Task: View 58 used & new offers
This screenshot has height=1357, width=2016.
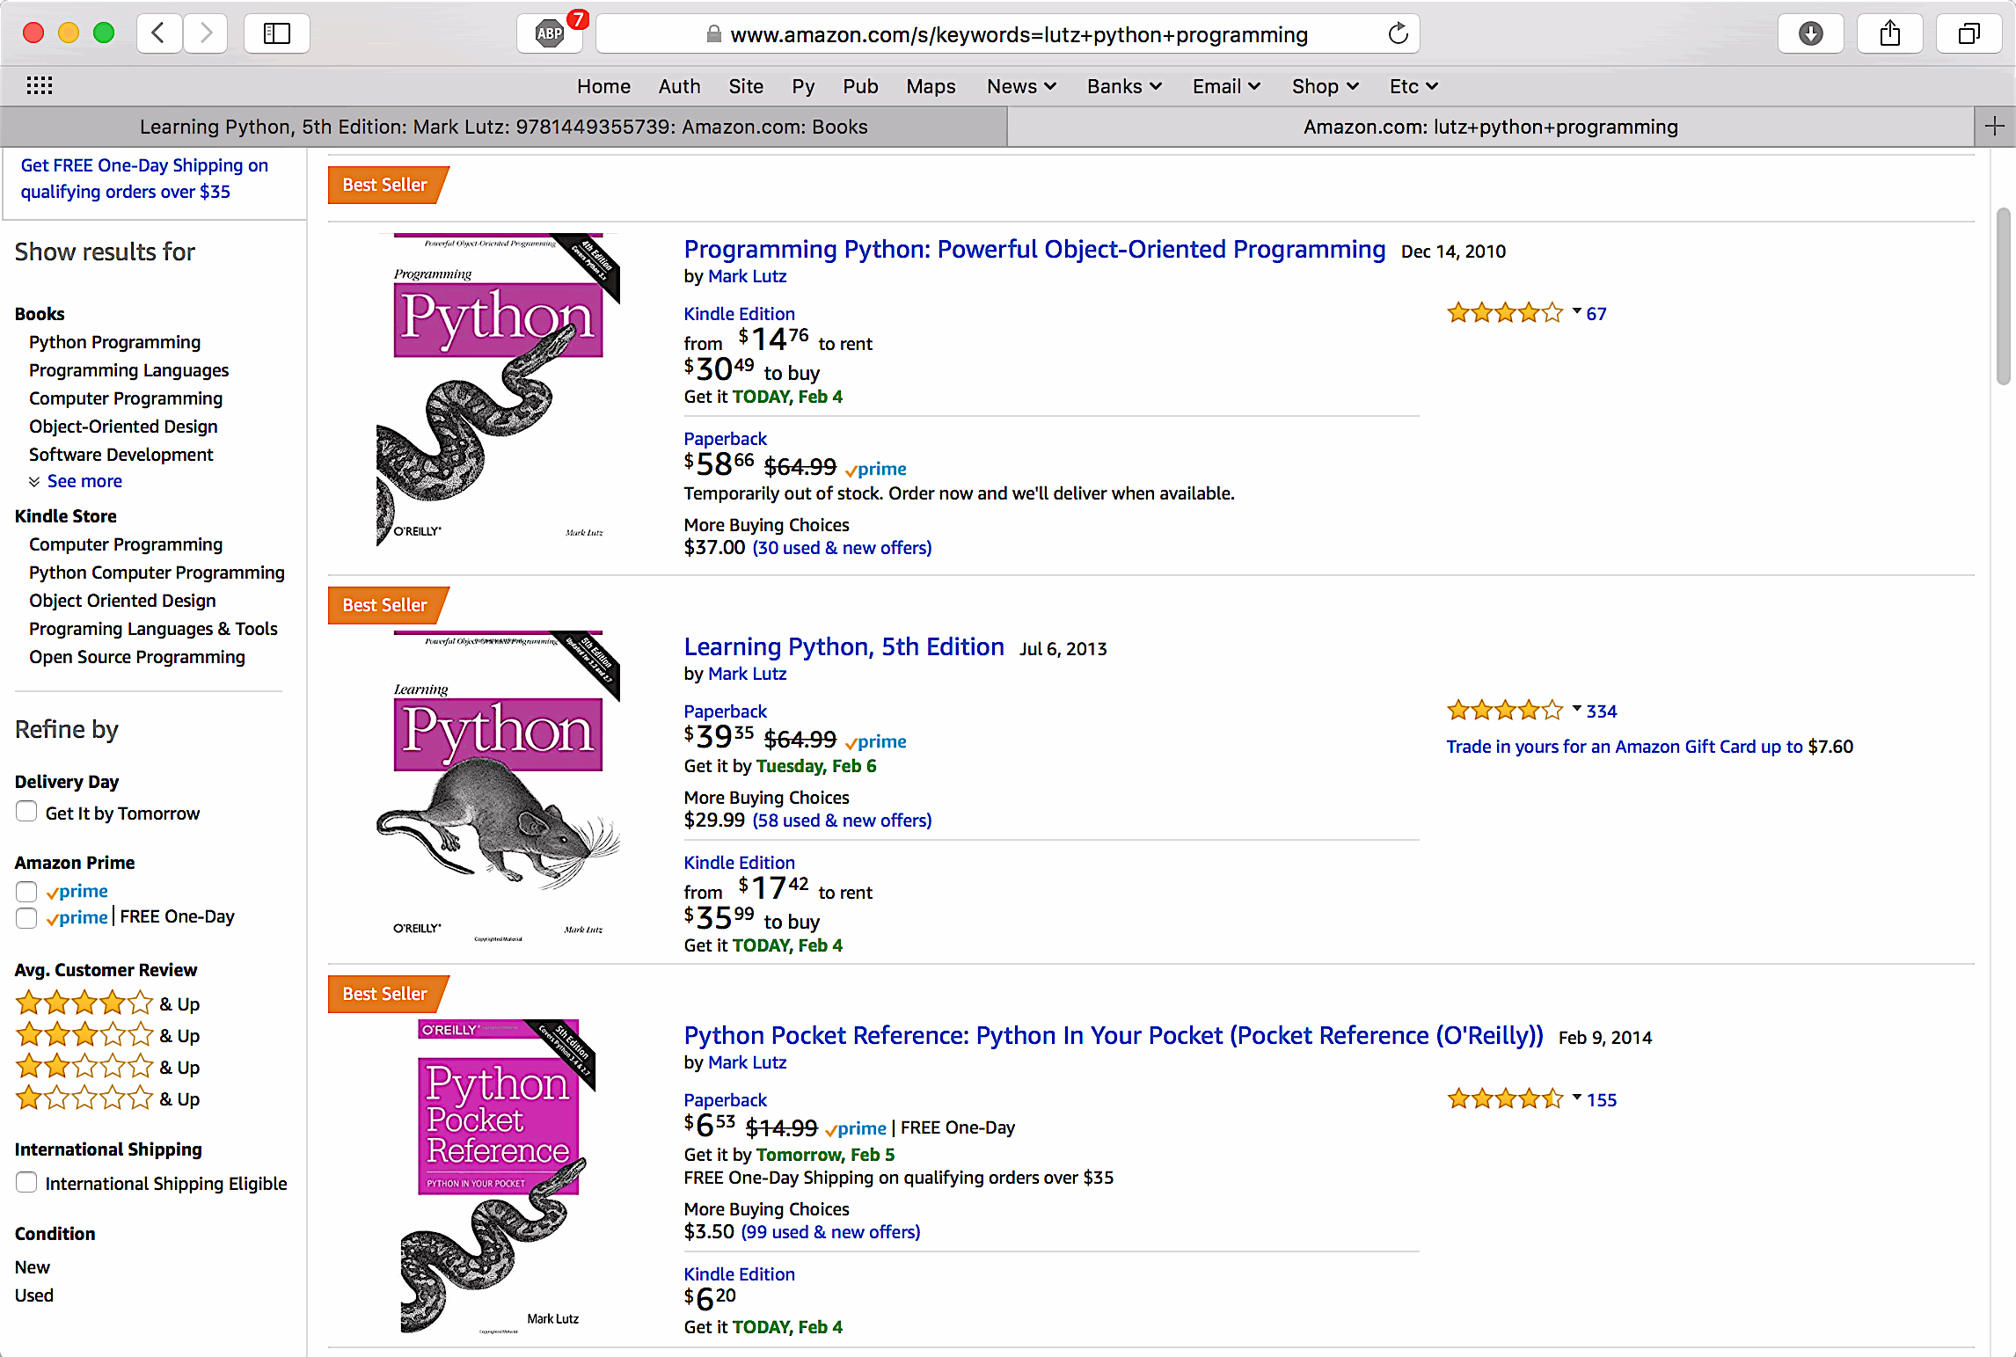Action: pyautogui.click(x=842, y=821)
